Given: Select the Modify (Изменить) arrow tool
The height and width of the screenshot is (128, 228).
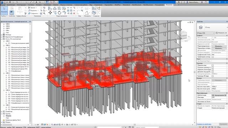Looking at the screenshot, I should coord(4,10).
